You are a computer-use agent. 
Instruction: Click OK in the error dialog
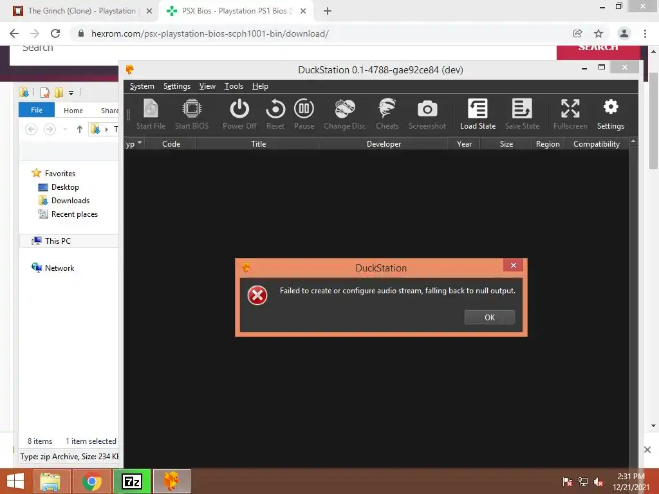(490, 318)
